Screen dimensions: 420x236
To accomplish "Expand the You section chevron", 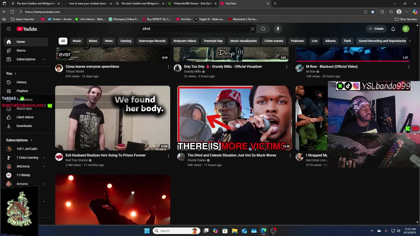I will coord(15,73).
